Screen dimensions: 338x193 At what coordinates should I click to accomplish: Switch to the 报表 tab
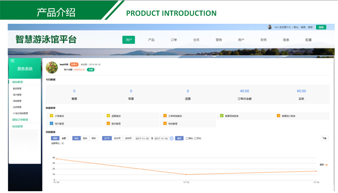point(286,40)
